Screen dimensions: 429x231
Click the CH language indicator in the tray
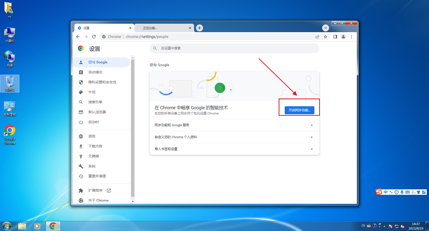tap(363, 226)
